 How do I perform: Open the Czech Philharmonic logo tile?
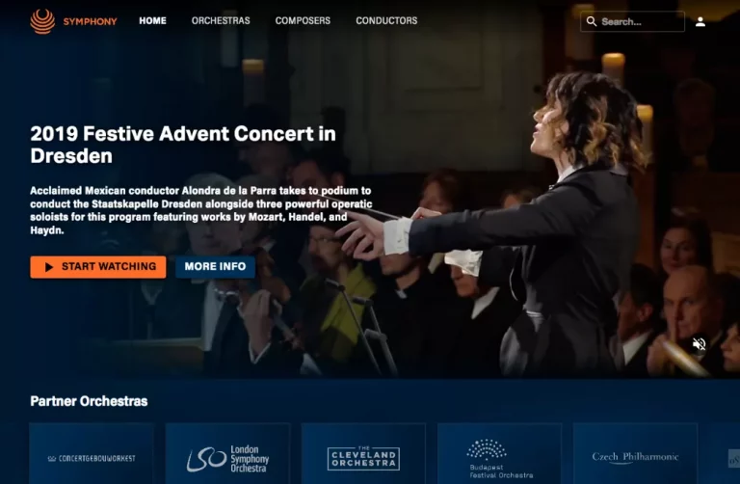click(635, 454)
